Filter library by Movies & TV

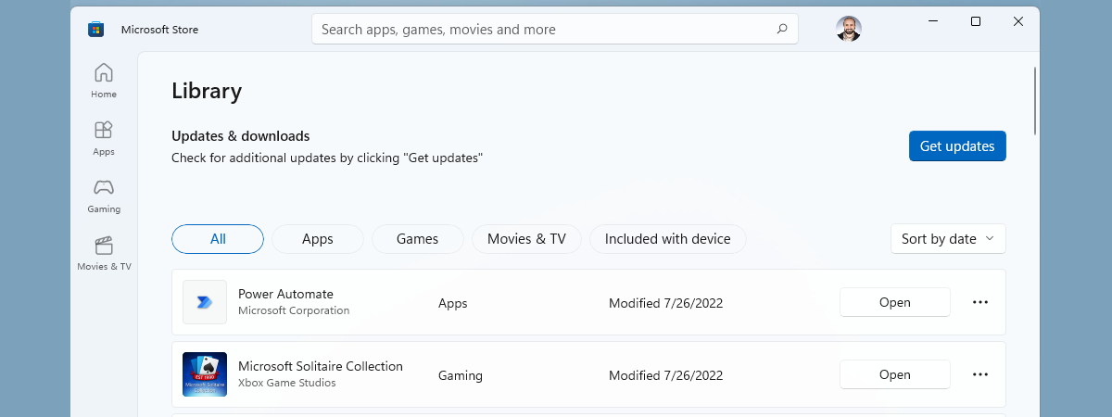(526, 239)
